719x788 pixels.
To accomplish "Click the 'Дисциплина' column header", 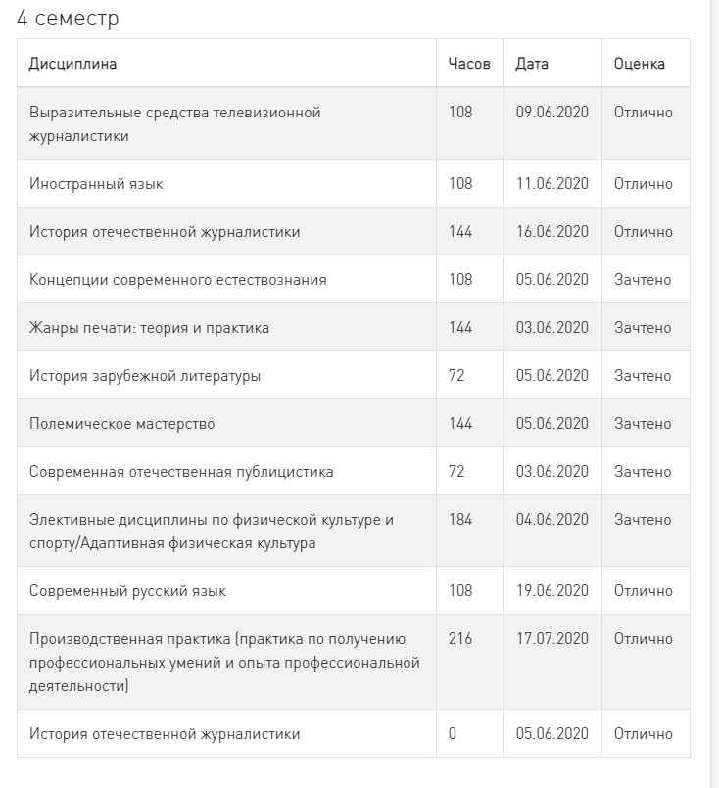I will click(x=72, y=64).
